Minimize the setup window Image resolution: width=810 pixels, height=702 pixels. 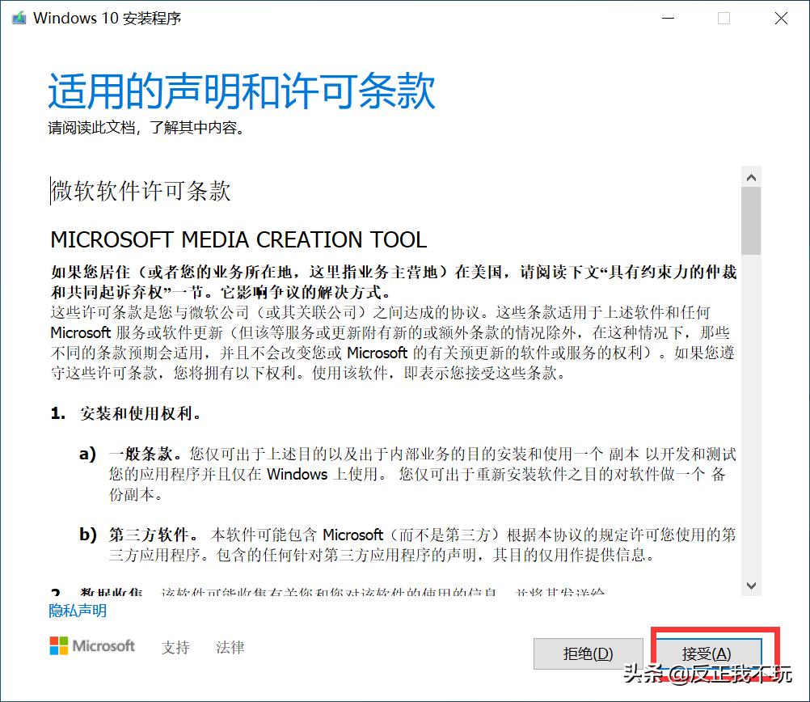pyautogui.click(x=668, y=17)
